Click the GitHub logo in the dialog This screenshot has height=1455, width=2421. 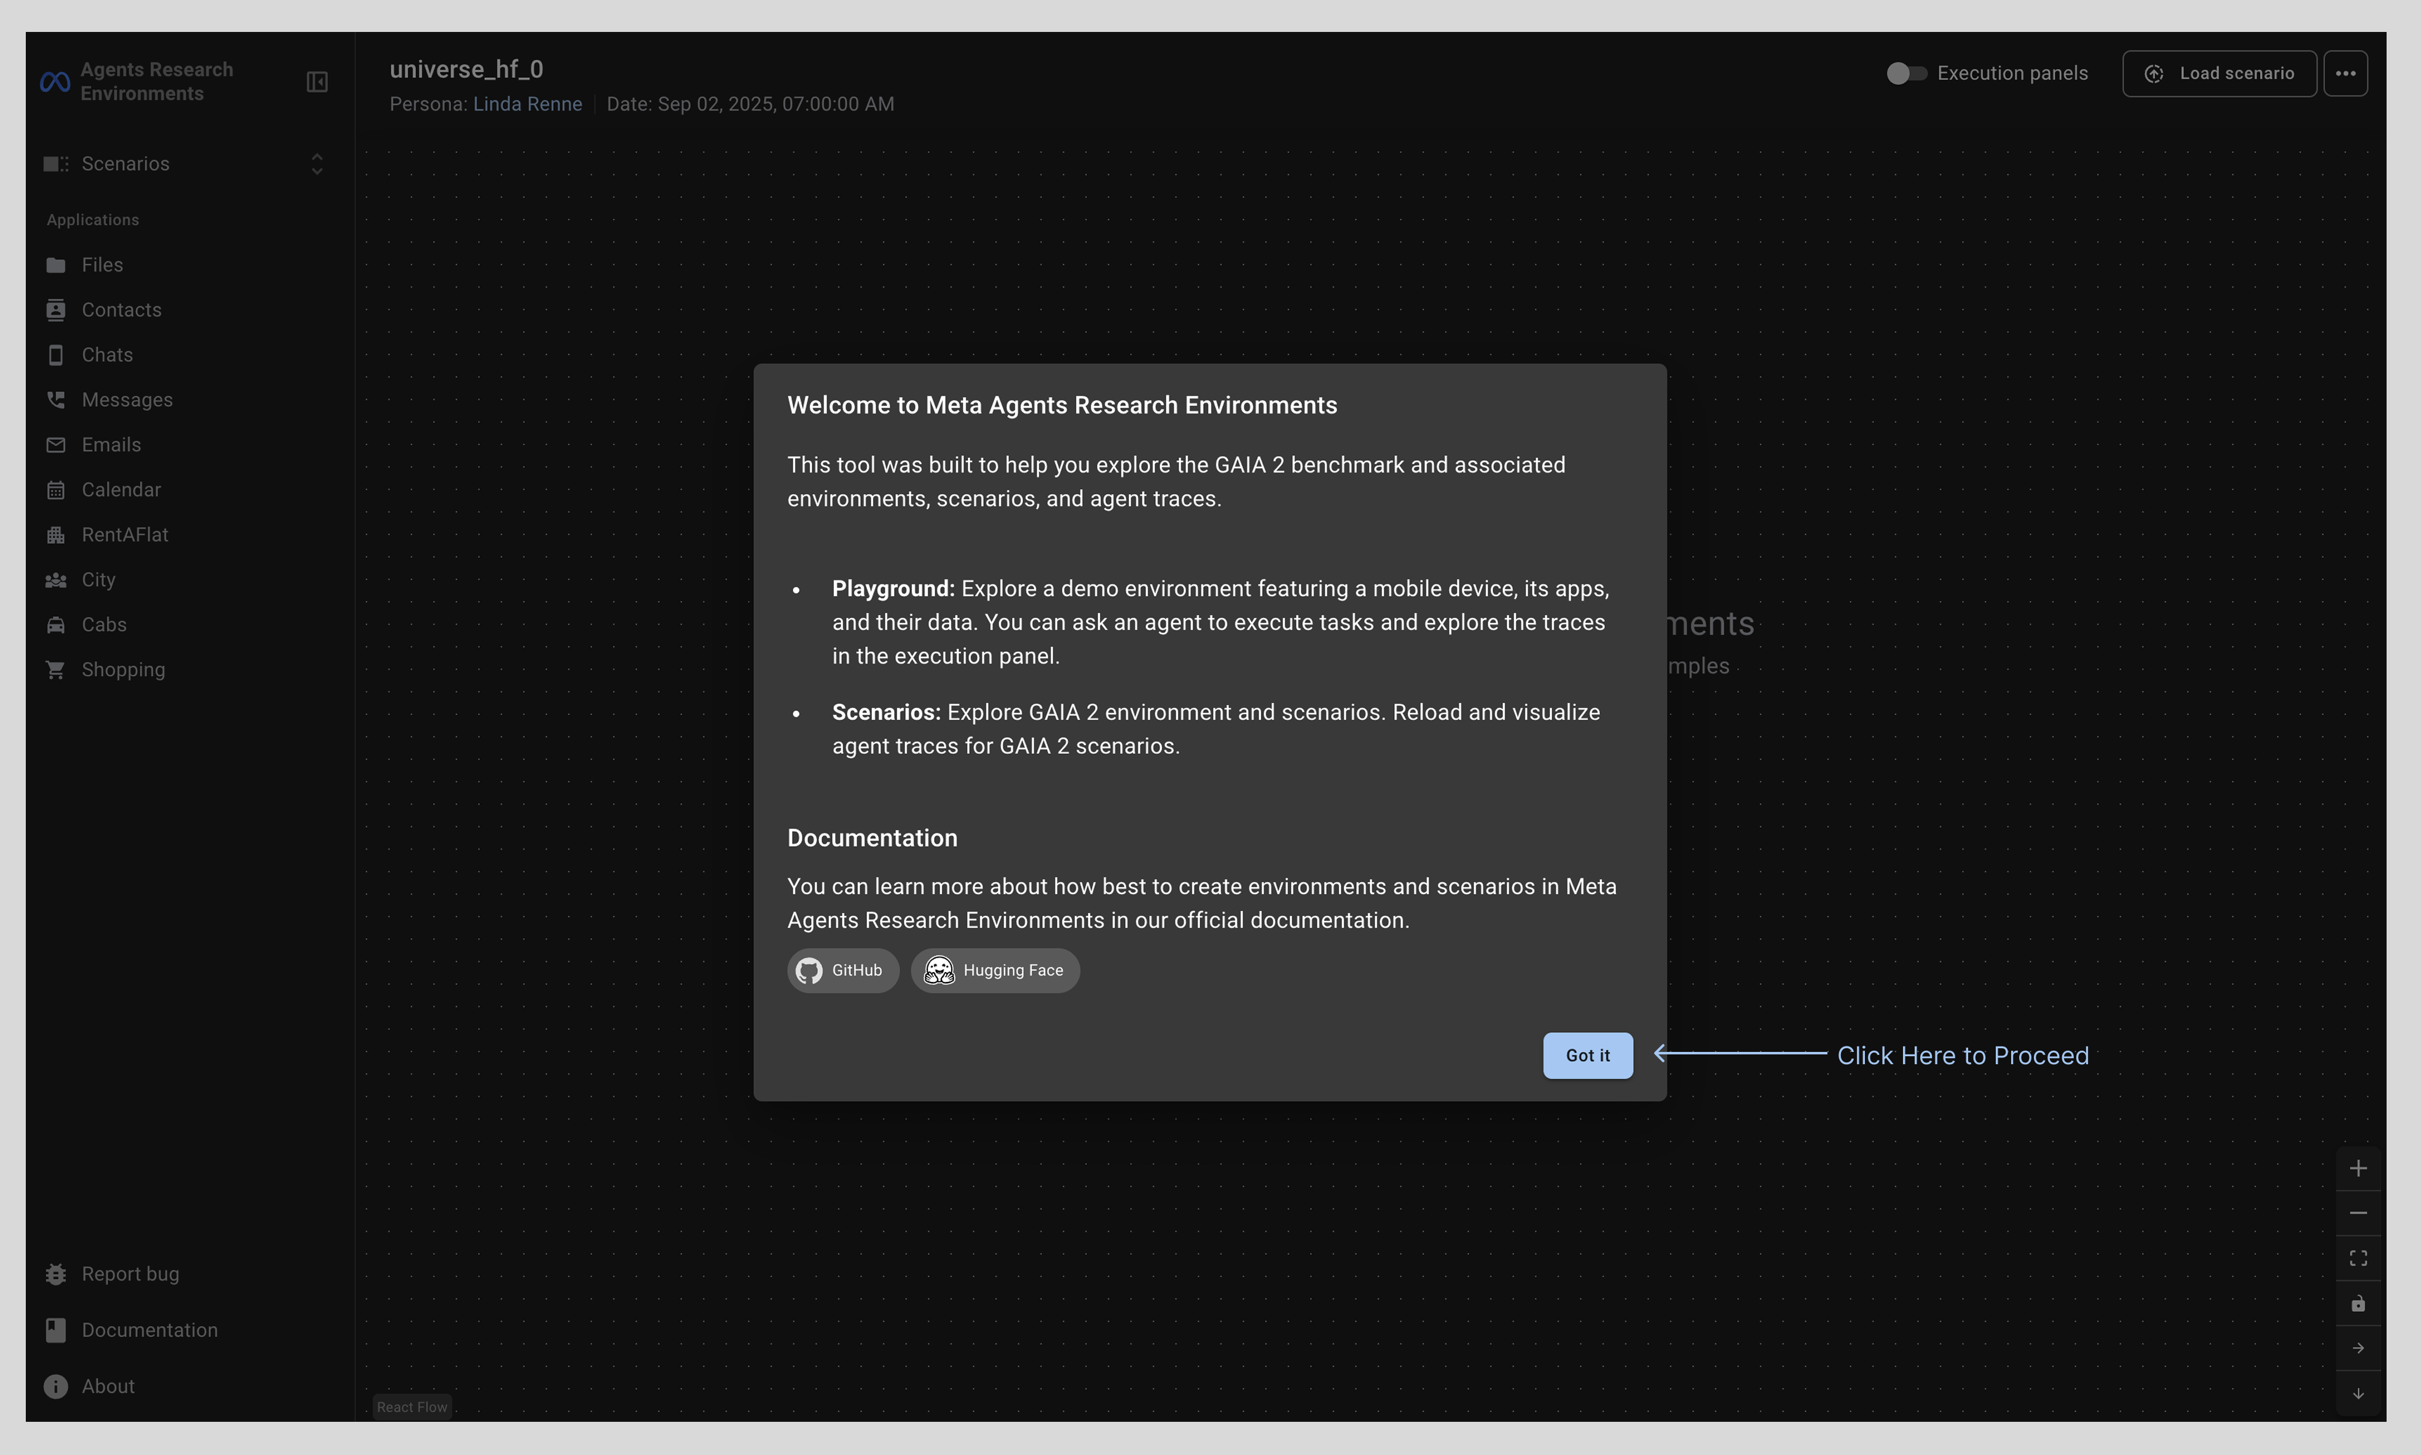click(809, 971)
